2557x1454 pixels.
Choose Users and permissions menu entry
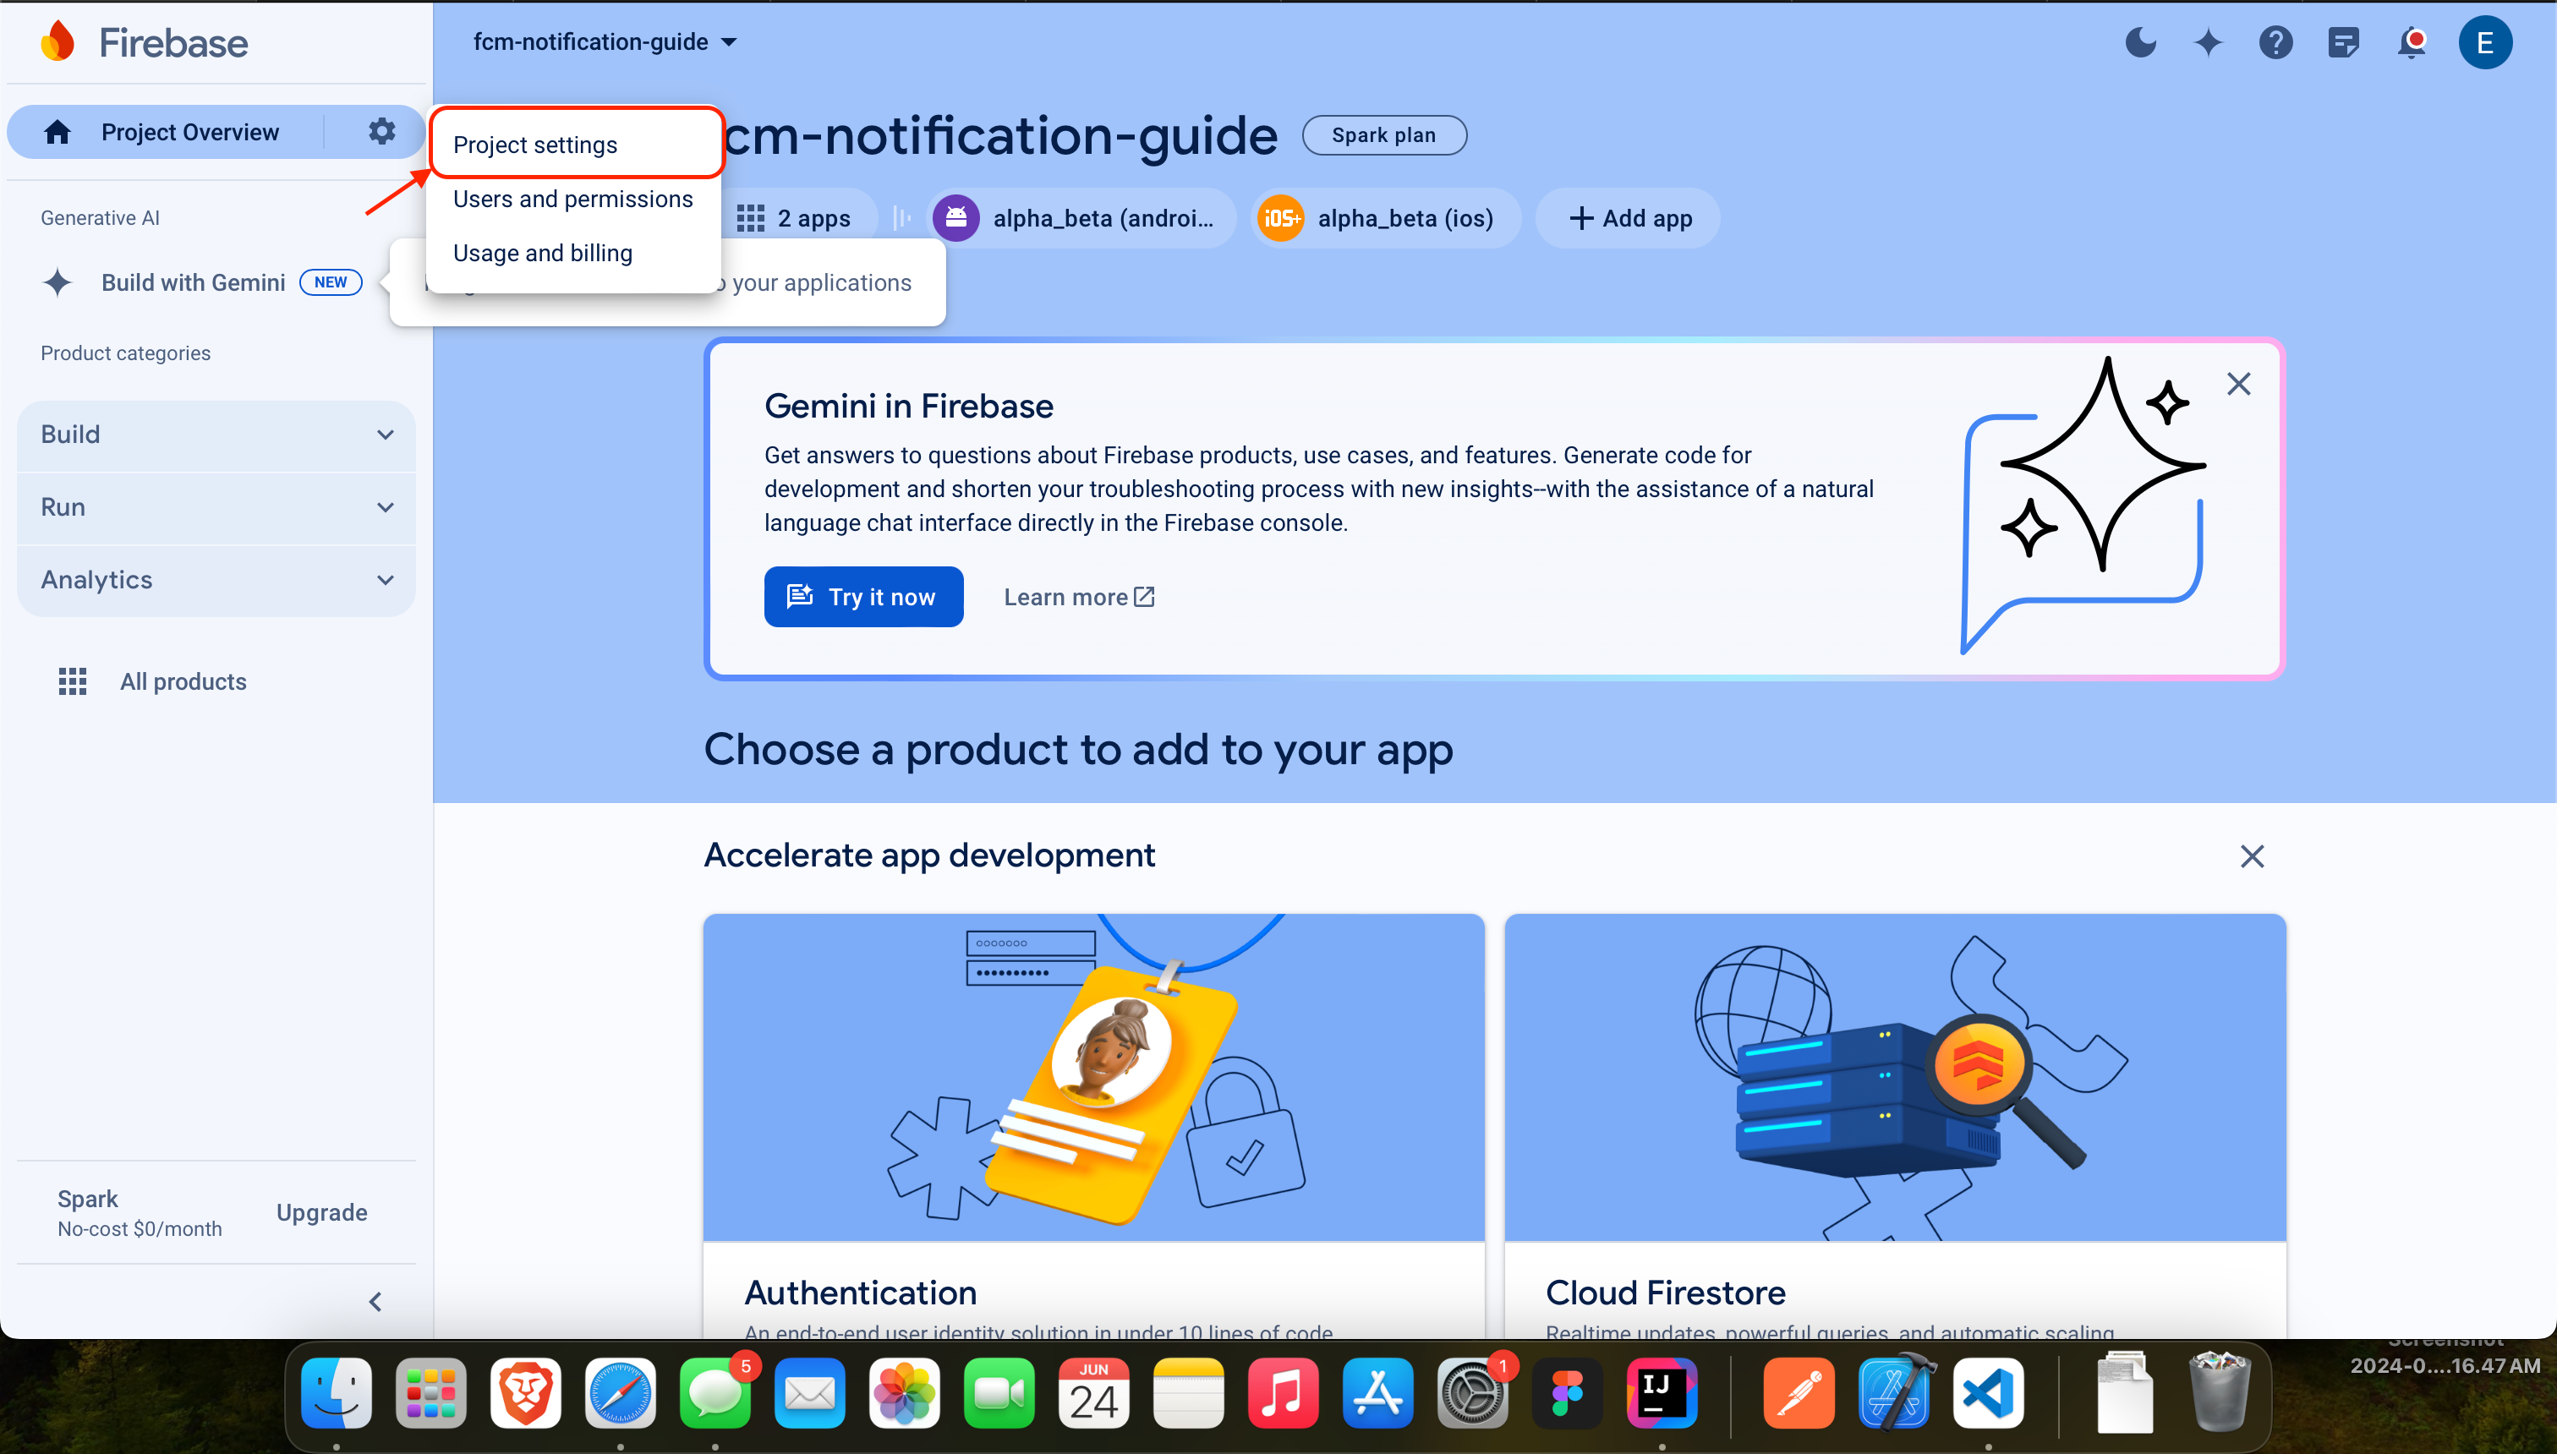[x=572, y=199]
